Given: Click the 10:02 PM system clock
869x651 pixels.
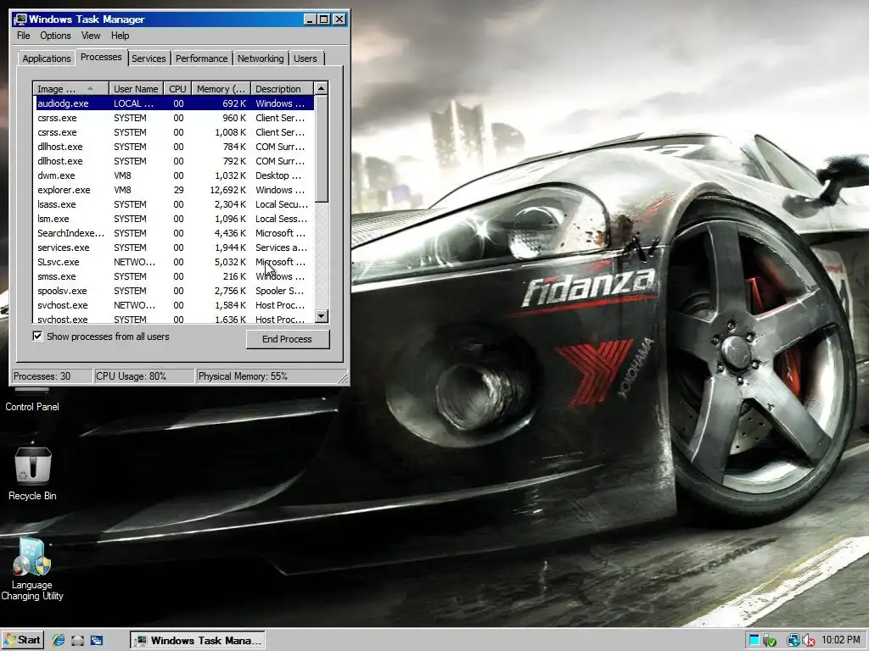Looking at the screenshot, I should click(x=841, y=640).
